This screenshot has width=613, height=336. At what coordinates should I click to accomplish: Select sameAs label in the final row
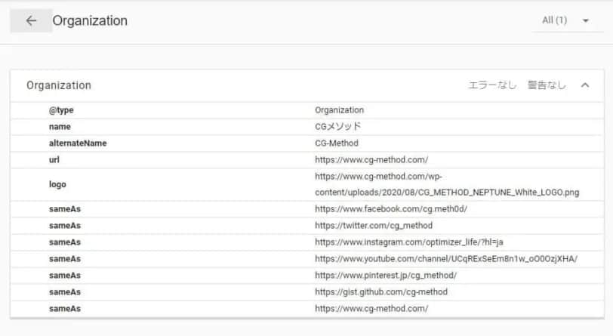pos(65,309)
